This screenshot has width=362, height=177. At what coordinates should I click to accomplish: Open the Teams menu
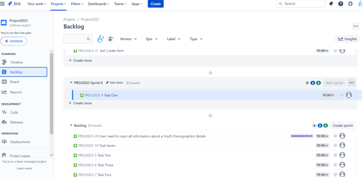point(120,4)
